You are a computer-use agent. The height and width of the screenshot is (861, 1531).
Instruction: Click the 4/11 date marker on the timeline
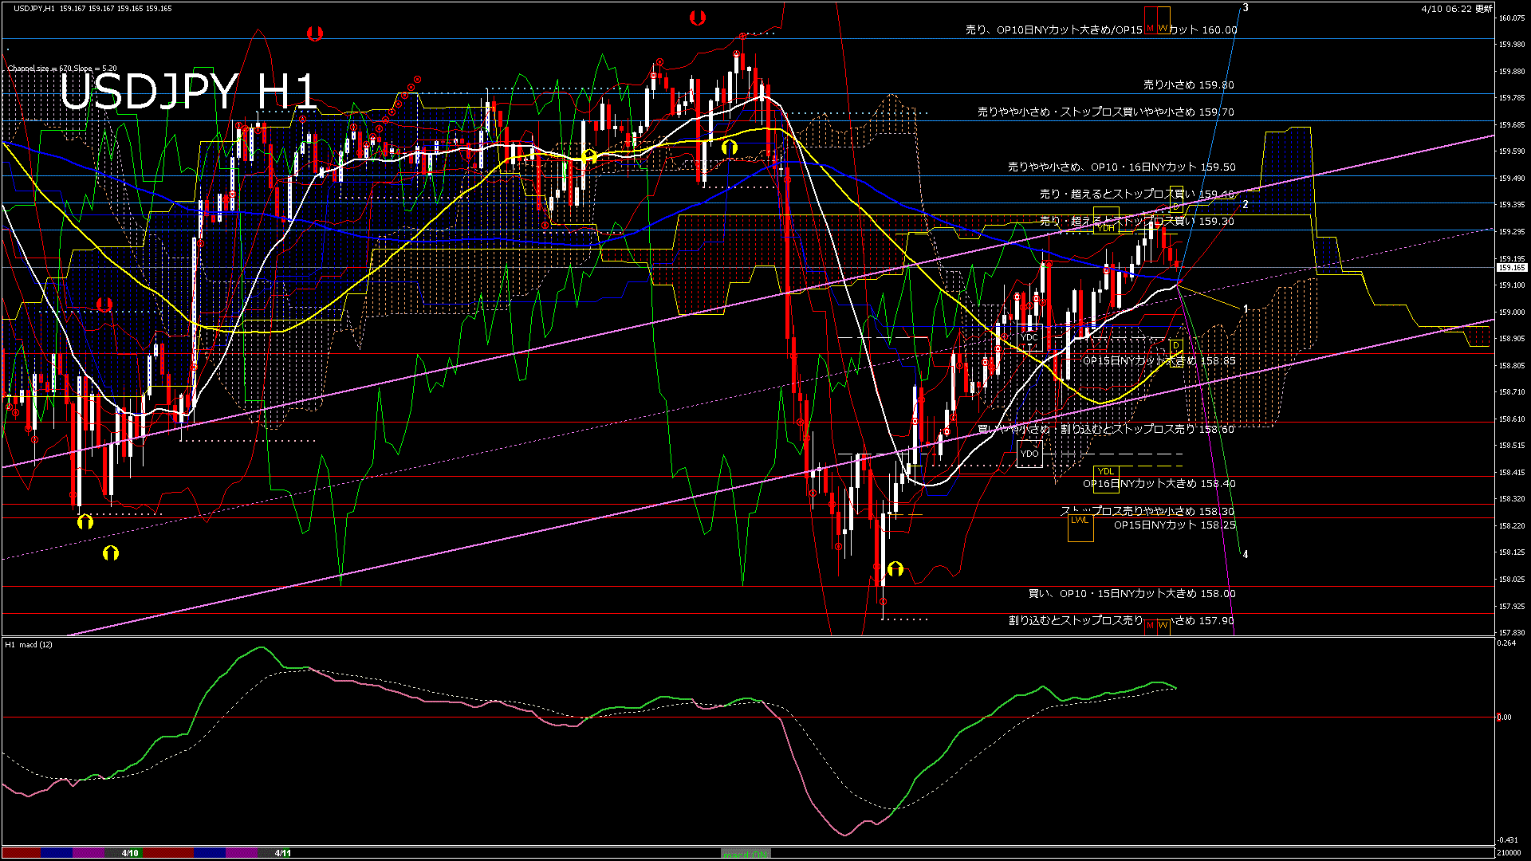[283, 852]
